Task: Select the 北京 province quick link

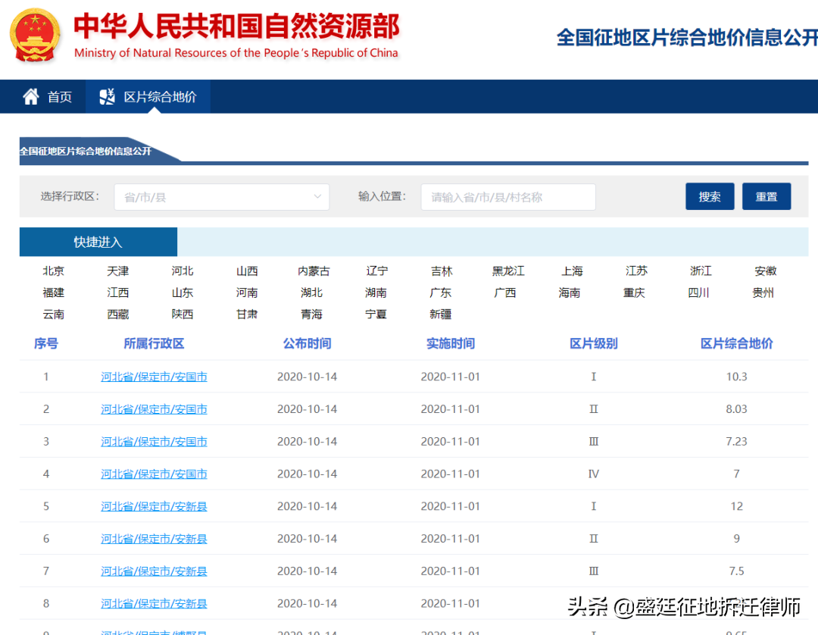Action: pos(53,271)
